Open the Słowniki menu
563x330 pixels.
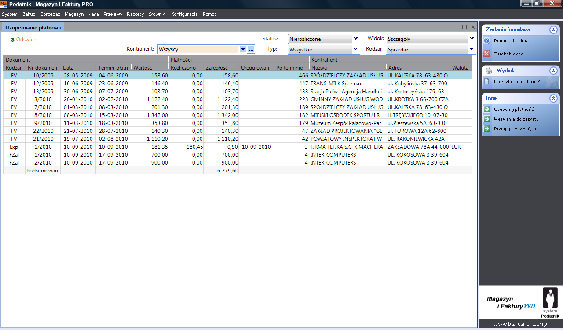click(x=157, y=14)
